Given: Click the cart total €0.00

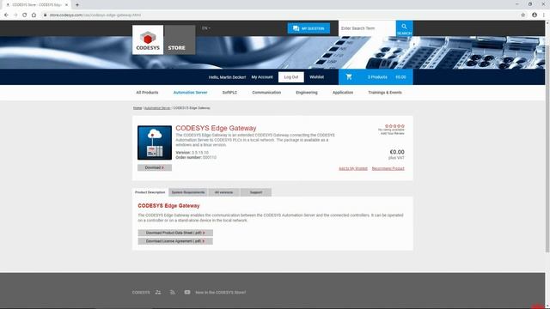Looking at the screenshot, I should point(400,77).
